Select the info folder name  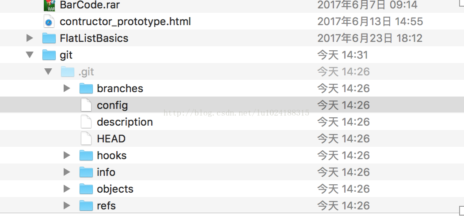[x=106, y=172]
